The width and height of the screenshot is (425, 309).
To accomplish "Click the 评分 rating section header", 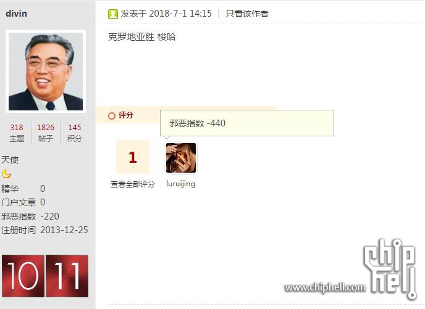I will (126, 115).
